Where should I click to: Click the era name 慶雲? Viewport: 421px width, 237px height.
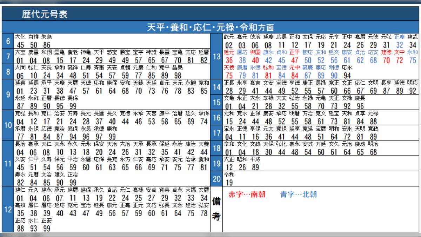click(x=34, y=52)
